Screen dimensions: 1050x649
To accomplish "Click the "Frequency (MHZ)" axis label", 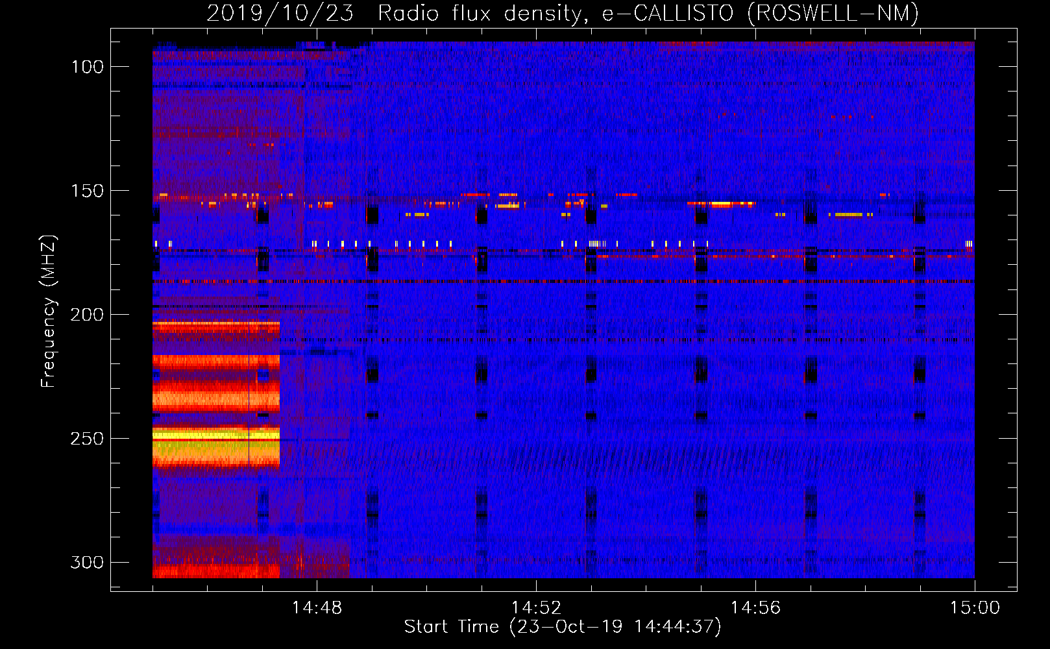I will 48,312.
